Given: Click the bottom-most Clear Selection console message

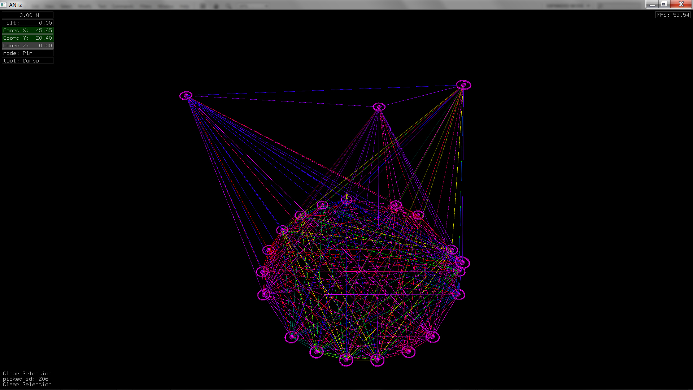Looking at the screenshot, I should point(27,384).
